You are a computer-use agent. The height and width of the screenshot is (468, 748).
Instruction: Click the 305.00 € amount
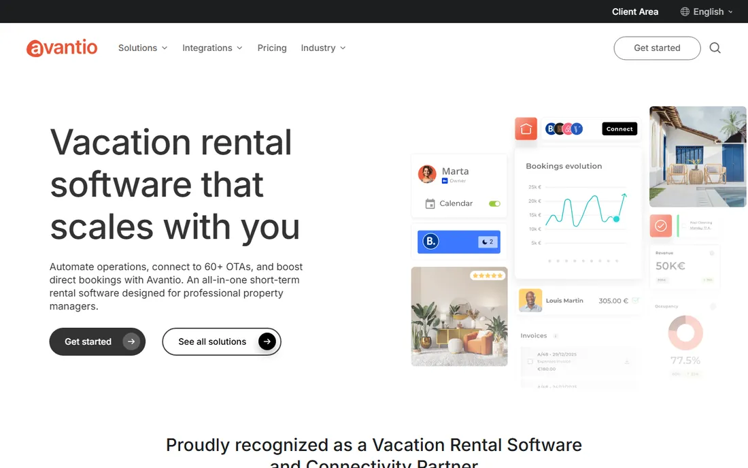[x=613, y=301]
